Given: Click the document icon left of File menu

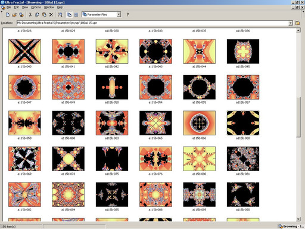Looking at the screenshot, I should pyautogui.click(x=3, y=7).
